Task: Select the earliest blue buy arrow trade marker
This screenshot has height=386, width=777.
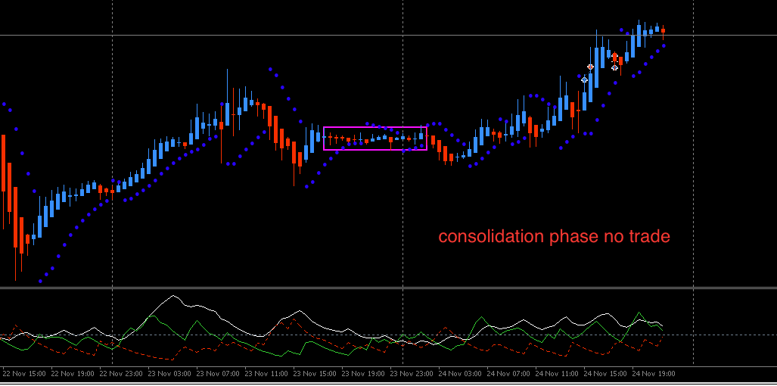Action: (x=584, y=79)
